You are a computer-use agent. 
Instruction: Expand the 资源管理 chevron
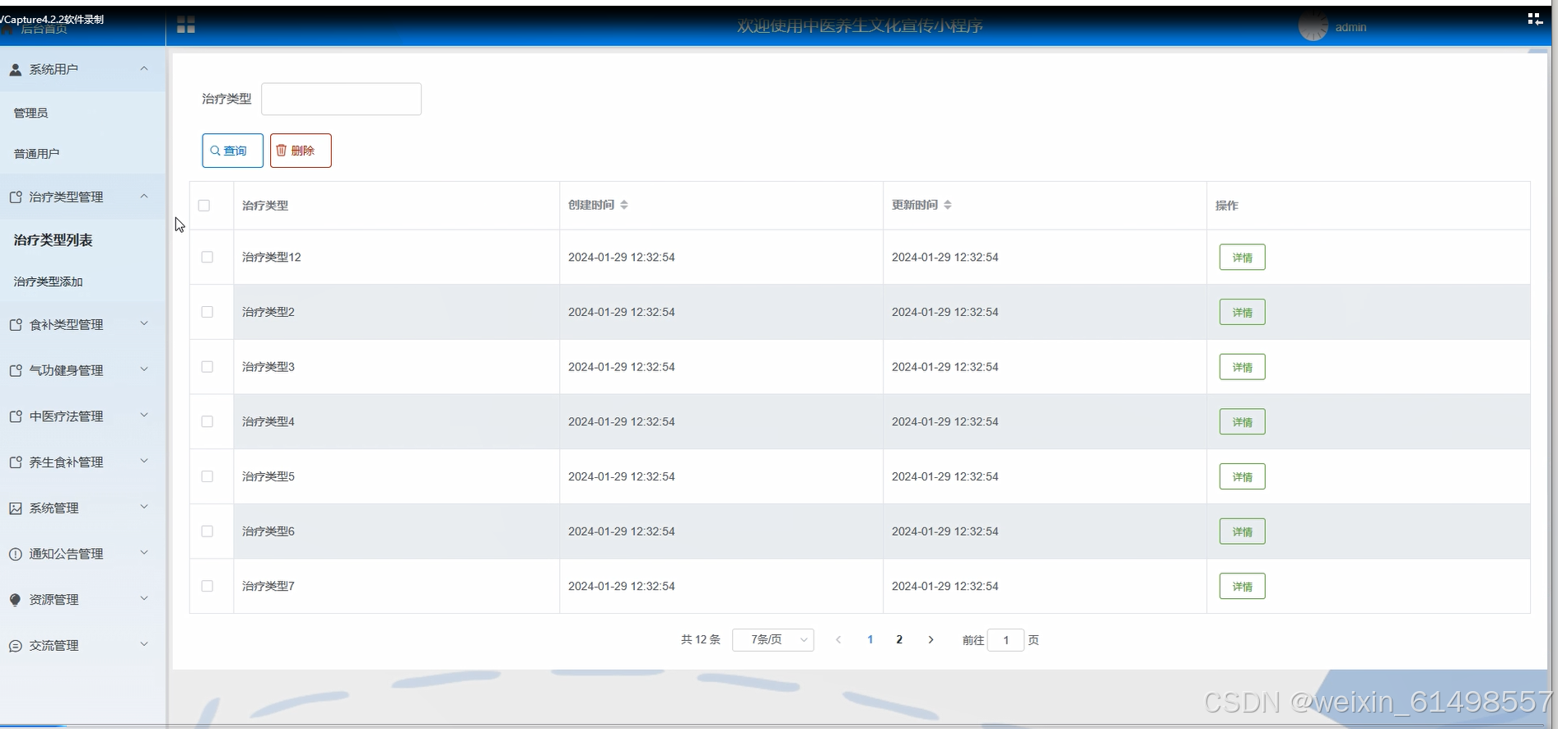tap(144, 598)
